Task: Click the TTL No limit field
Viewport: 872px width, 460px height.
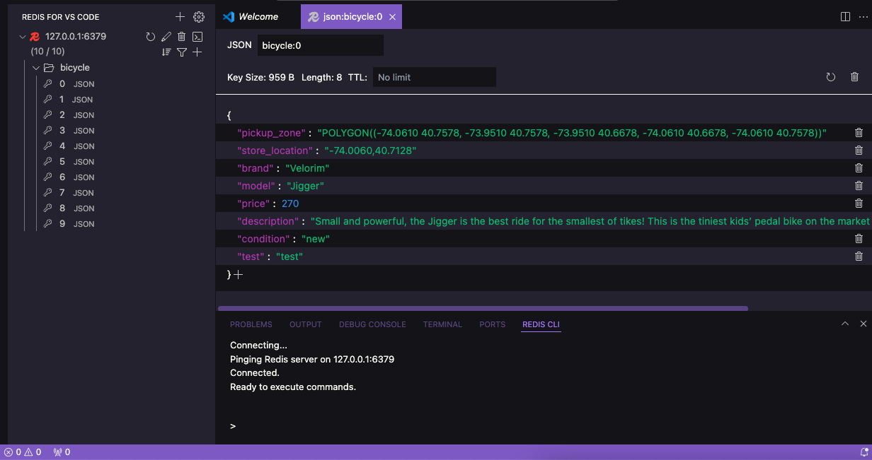Action: [x=434, y=77]
